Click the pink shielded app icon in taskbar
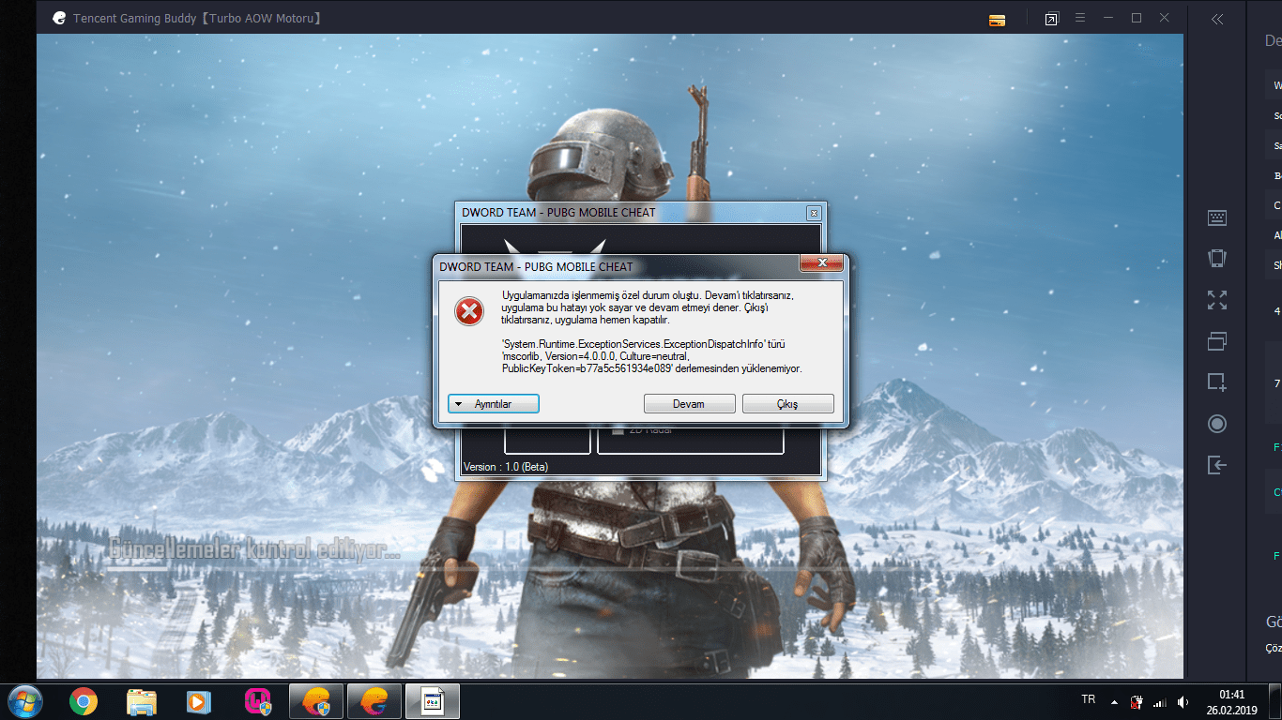The image size is (1282, 720). click(x=258, y=701)
